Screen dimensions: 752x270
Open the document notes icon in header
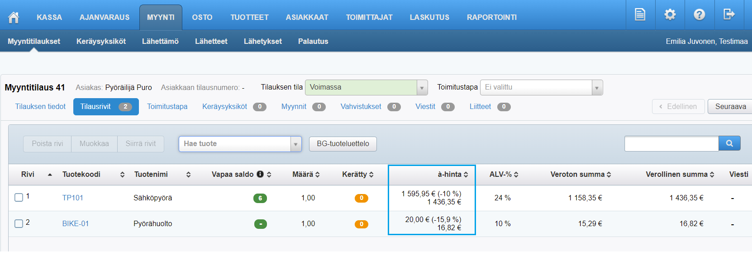pyautogui.click(x=640, y=14)
